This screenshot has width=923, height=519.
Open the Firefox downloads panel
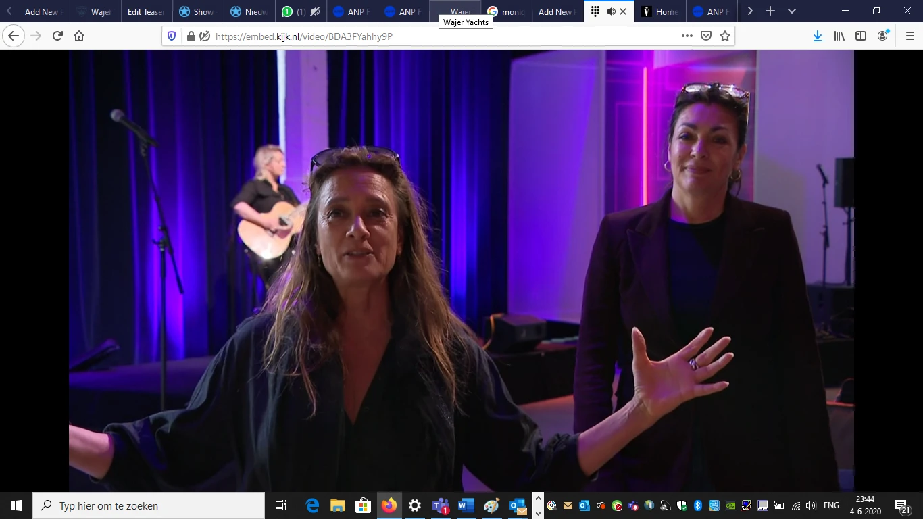[818, 36]
